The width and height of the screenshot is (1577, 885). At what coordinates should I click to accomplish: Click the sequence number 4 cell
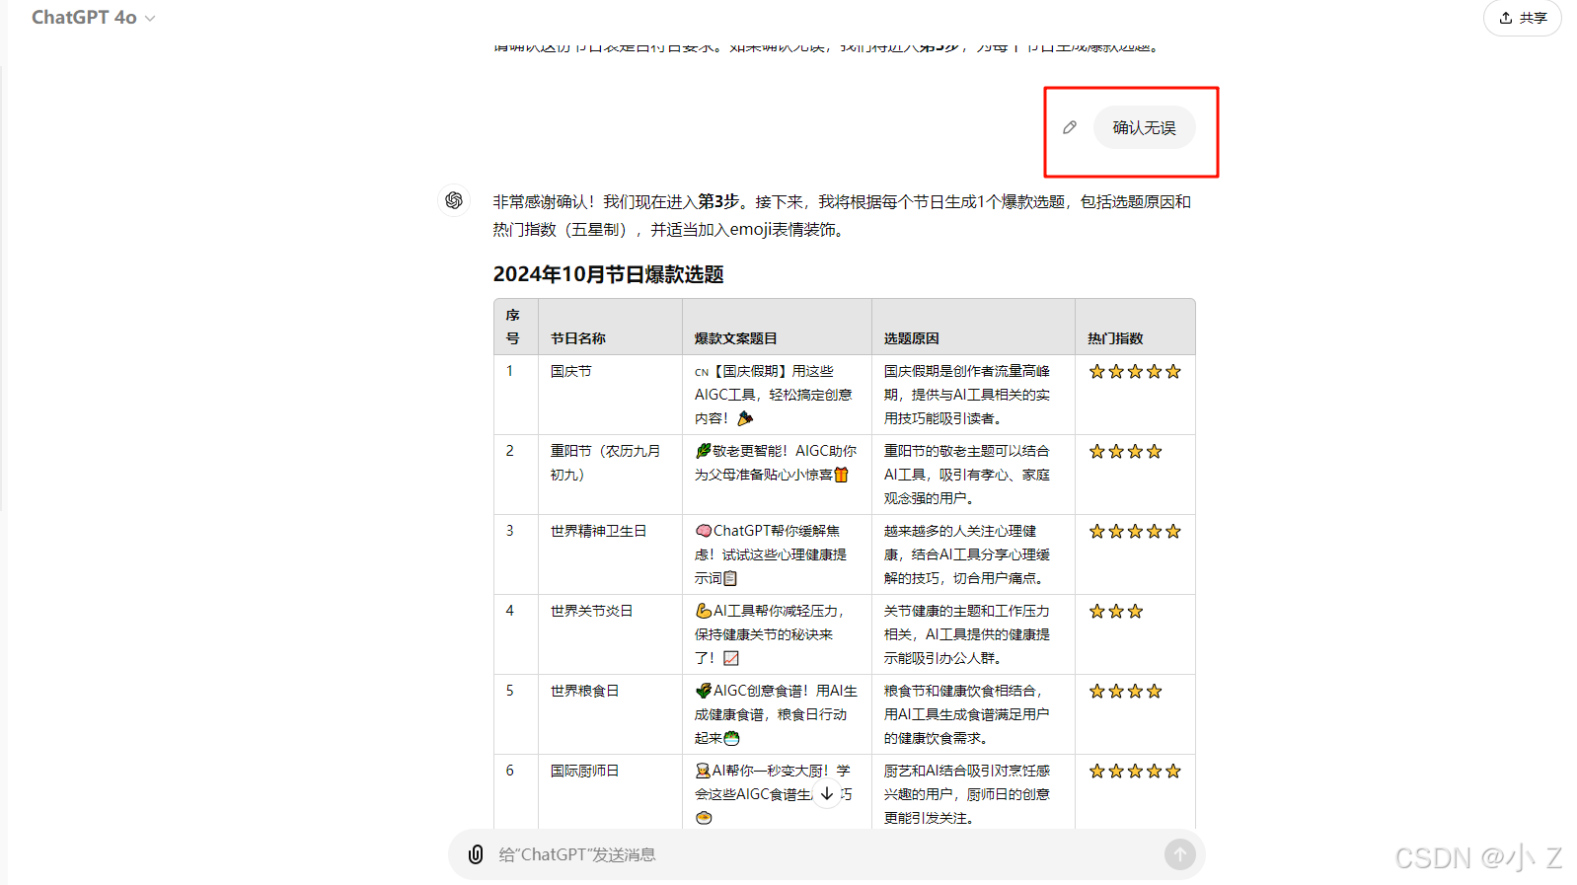516,634
